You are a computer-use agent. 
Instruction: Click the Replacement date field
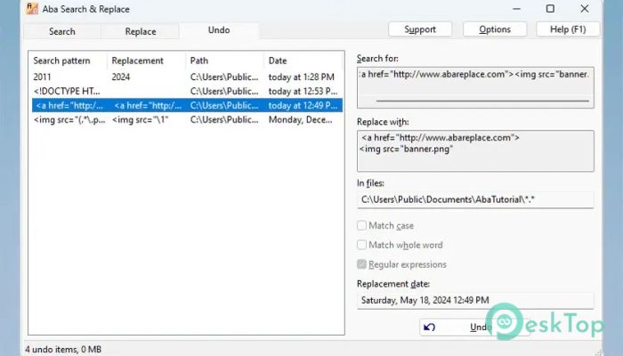(x=475, y=301)
